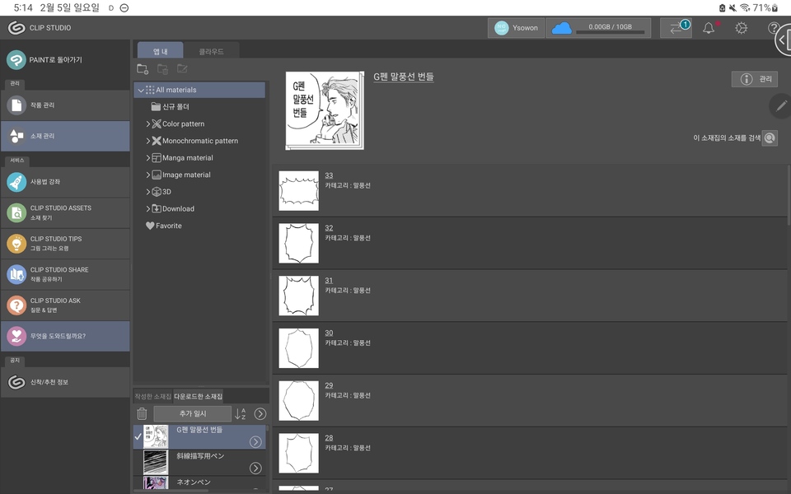791x494 pixels.
Task: Open details arrow for G펜 말풍선 번들
Action: [255, 442]
